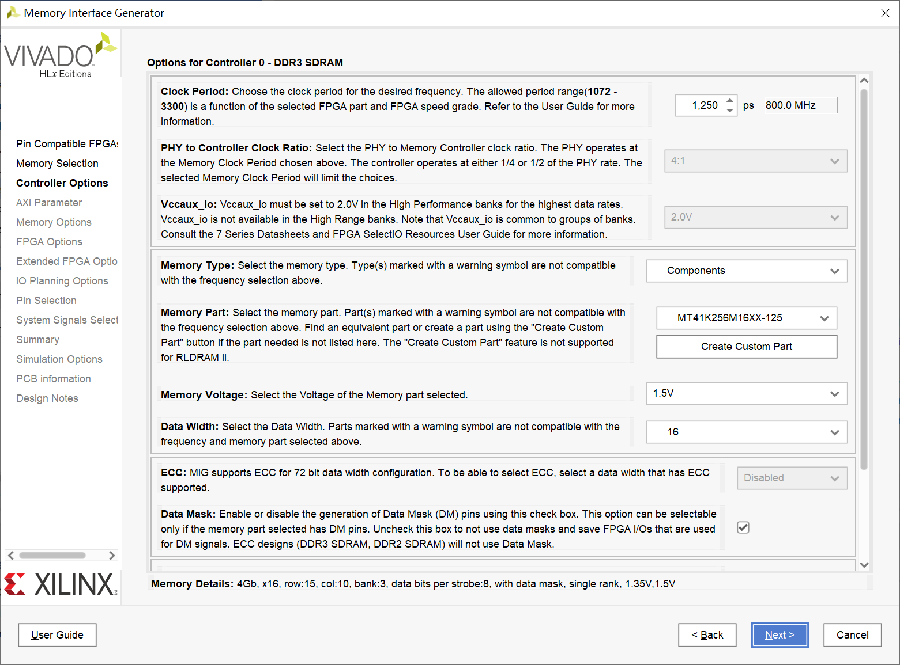Image resolution: width=900 pixels, height=665 pixels.
Task: Click the sidebar horizontal scrollbar thumb
Action: tap(52, 556)
